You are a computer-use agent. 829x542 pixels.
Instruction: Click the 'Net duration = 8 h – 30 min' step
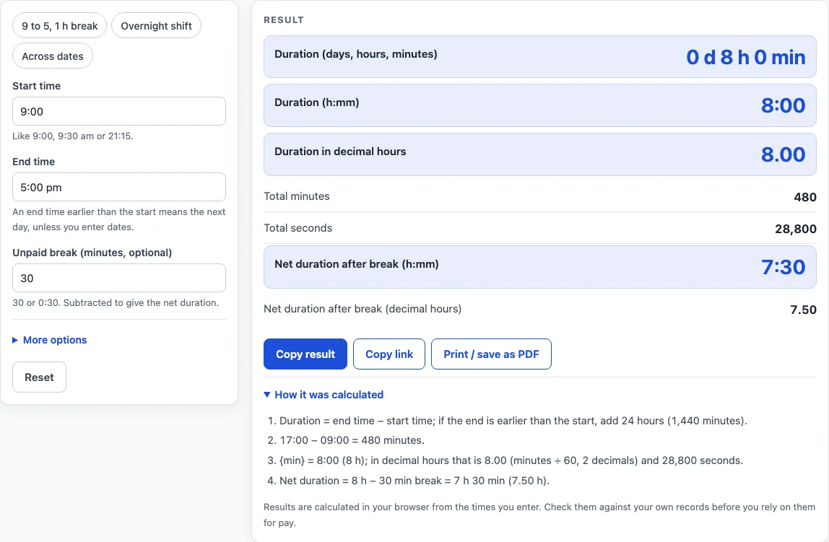[x=414, y=481]
